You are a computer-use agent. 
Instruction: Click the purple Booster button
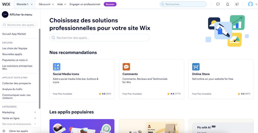[110, 4]
